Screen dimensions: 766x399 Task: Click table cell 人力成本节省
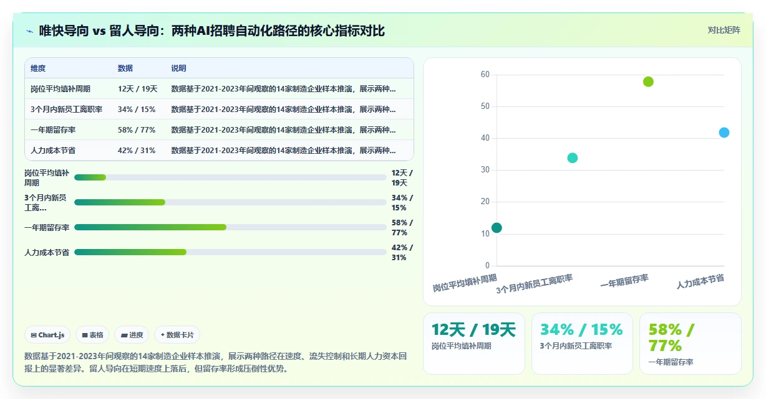[x=53, y=151]
